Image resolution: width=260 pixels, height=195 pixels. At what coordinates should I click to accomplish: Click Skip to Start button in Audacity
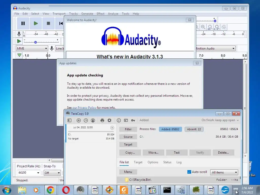click(x=60, y=23)
